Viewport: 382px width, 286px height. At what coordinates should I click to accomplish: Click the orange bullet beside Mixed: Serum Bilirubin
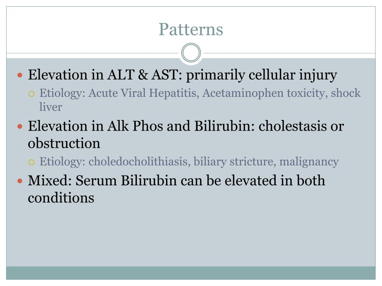coord(20,181)
